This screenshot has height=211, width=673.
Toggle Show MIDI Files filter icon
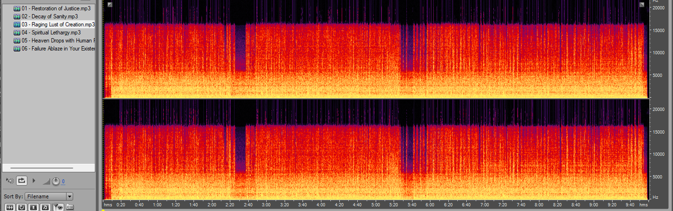pyautogui.click(x=45, y=207)
